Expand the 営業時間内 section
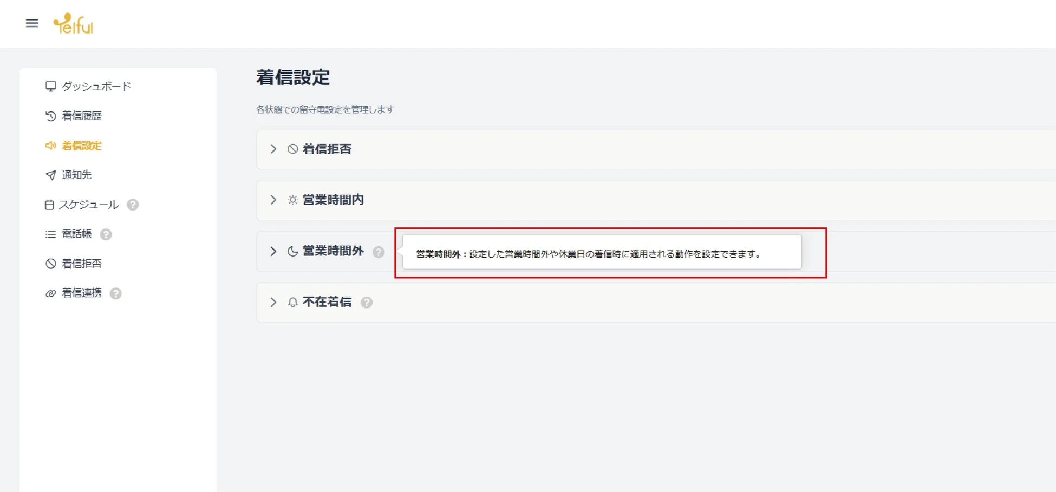The width and height of the screenshot is (1056, 492). point(273,200)
